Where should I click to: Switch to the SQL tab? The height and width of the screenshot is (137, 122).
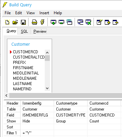[24, 31]
